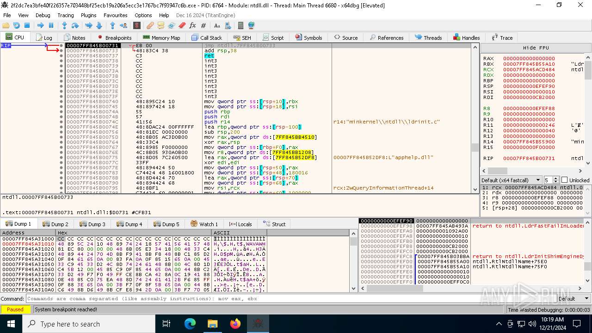Toggle breakpoint at address 00007FF845B0077C
592x333 pixels.
click(x=62, y=162)
